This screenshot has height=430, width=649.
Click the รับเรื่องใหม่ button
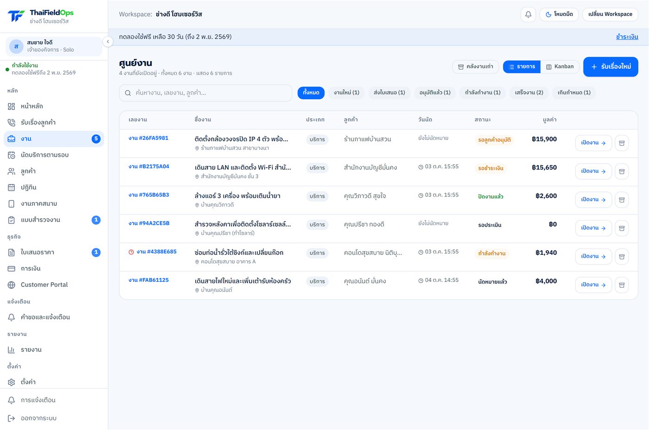coord(611,67)
